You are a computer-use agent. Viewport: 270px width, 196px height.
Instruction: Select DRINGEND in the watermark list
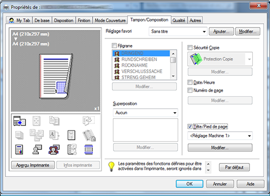141,53
